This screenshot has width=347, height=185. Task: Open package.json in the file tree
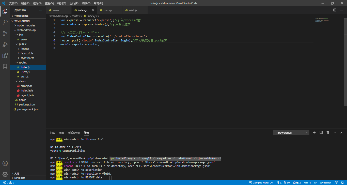[x=28, y=104]
